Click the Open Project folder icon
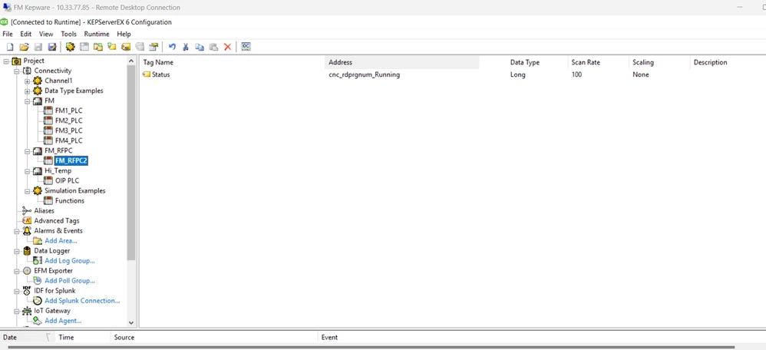This screenshot has height=350, width=766. click(x=24, y=47)
